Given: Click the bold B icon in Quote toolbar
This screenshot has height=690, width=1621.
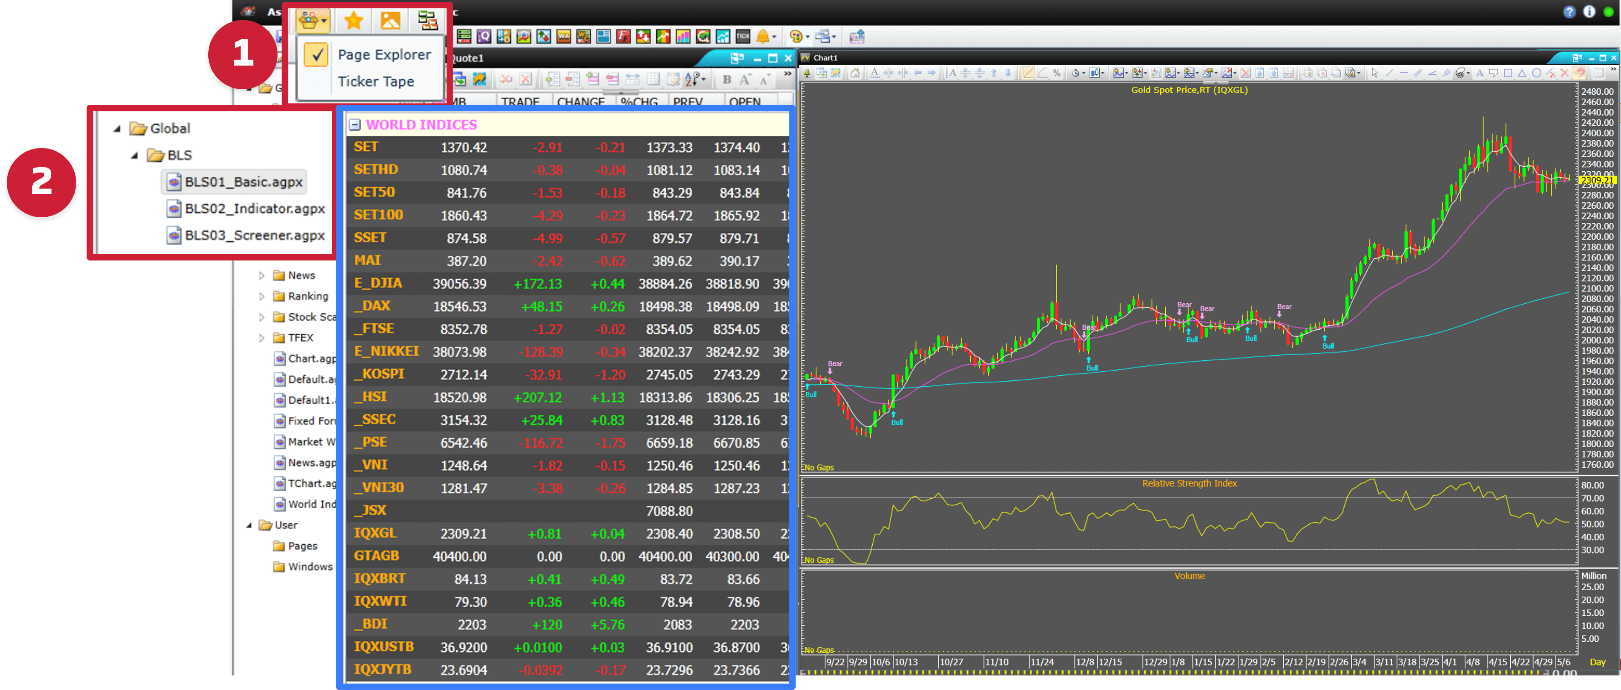Looking at the screenshot, I should pyautogui.click(x=727, y=80).
